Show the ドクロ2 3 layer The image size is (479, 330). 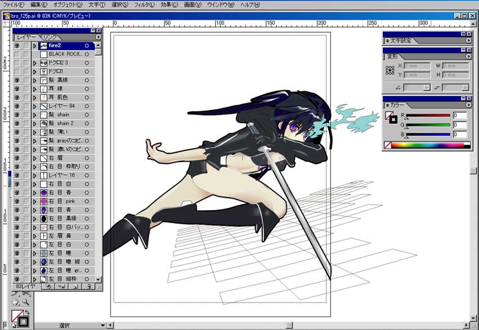click(x=17, y=63)
